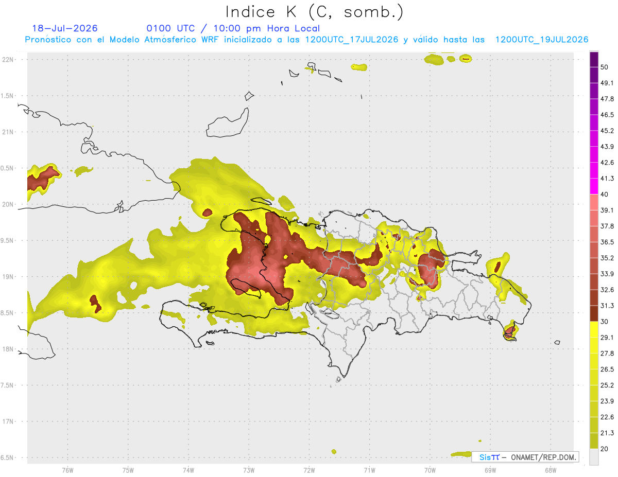Screen dimensions: 618x477
Task: Pick the dark brown swatch between legend values 30 and 31.3
Action: [x=594, y=313]
